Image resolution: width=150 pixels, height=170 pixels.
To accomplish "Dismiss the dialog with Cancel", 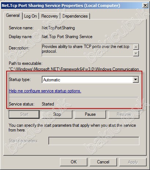I will click(x=103, y=162).
